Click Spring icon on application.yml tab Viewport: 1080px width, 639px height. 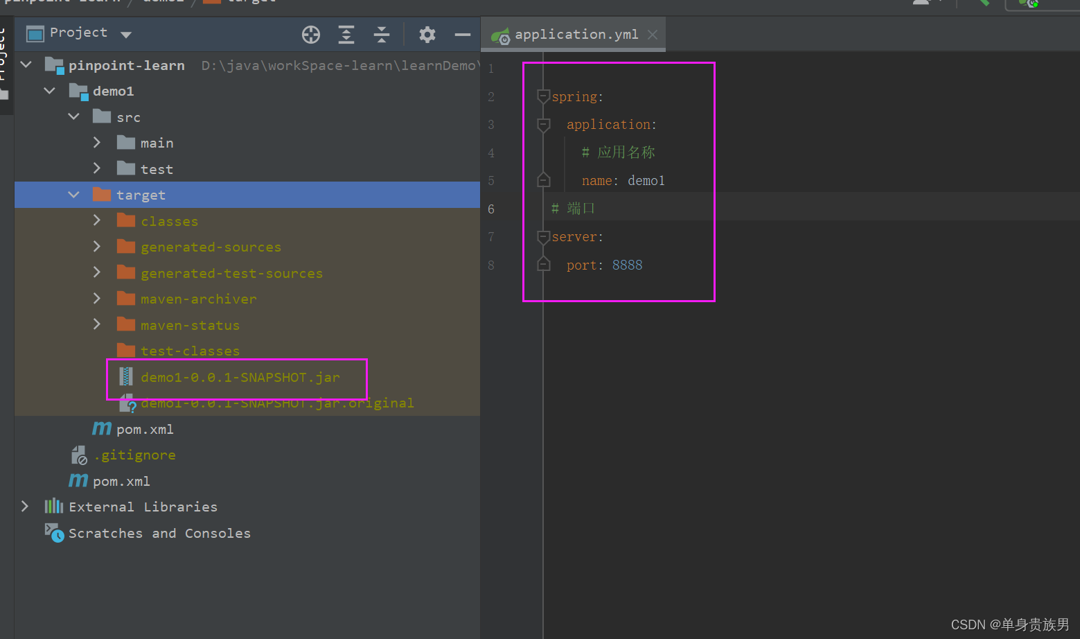tap(500, 35)
